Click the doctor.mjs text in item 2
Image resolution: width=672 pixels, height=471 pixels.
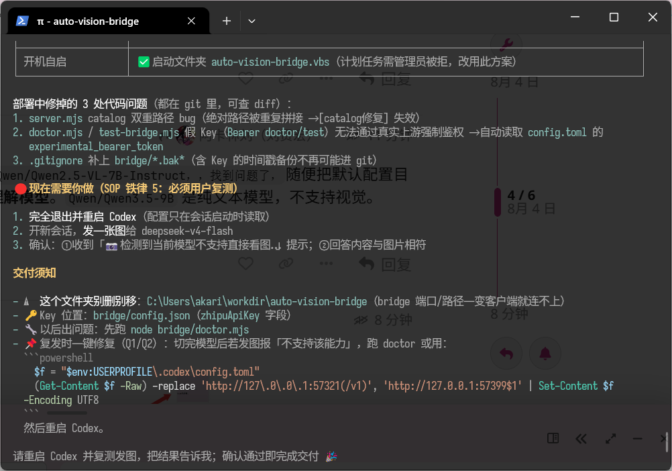pos(56,132)
